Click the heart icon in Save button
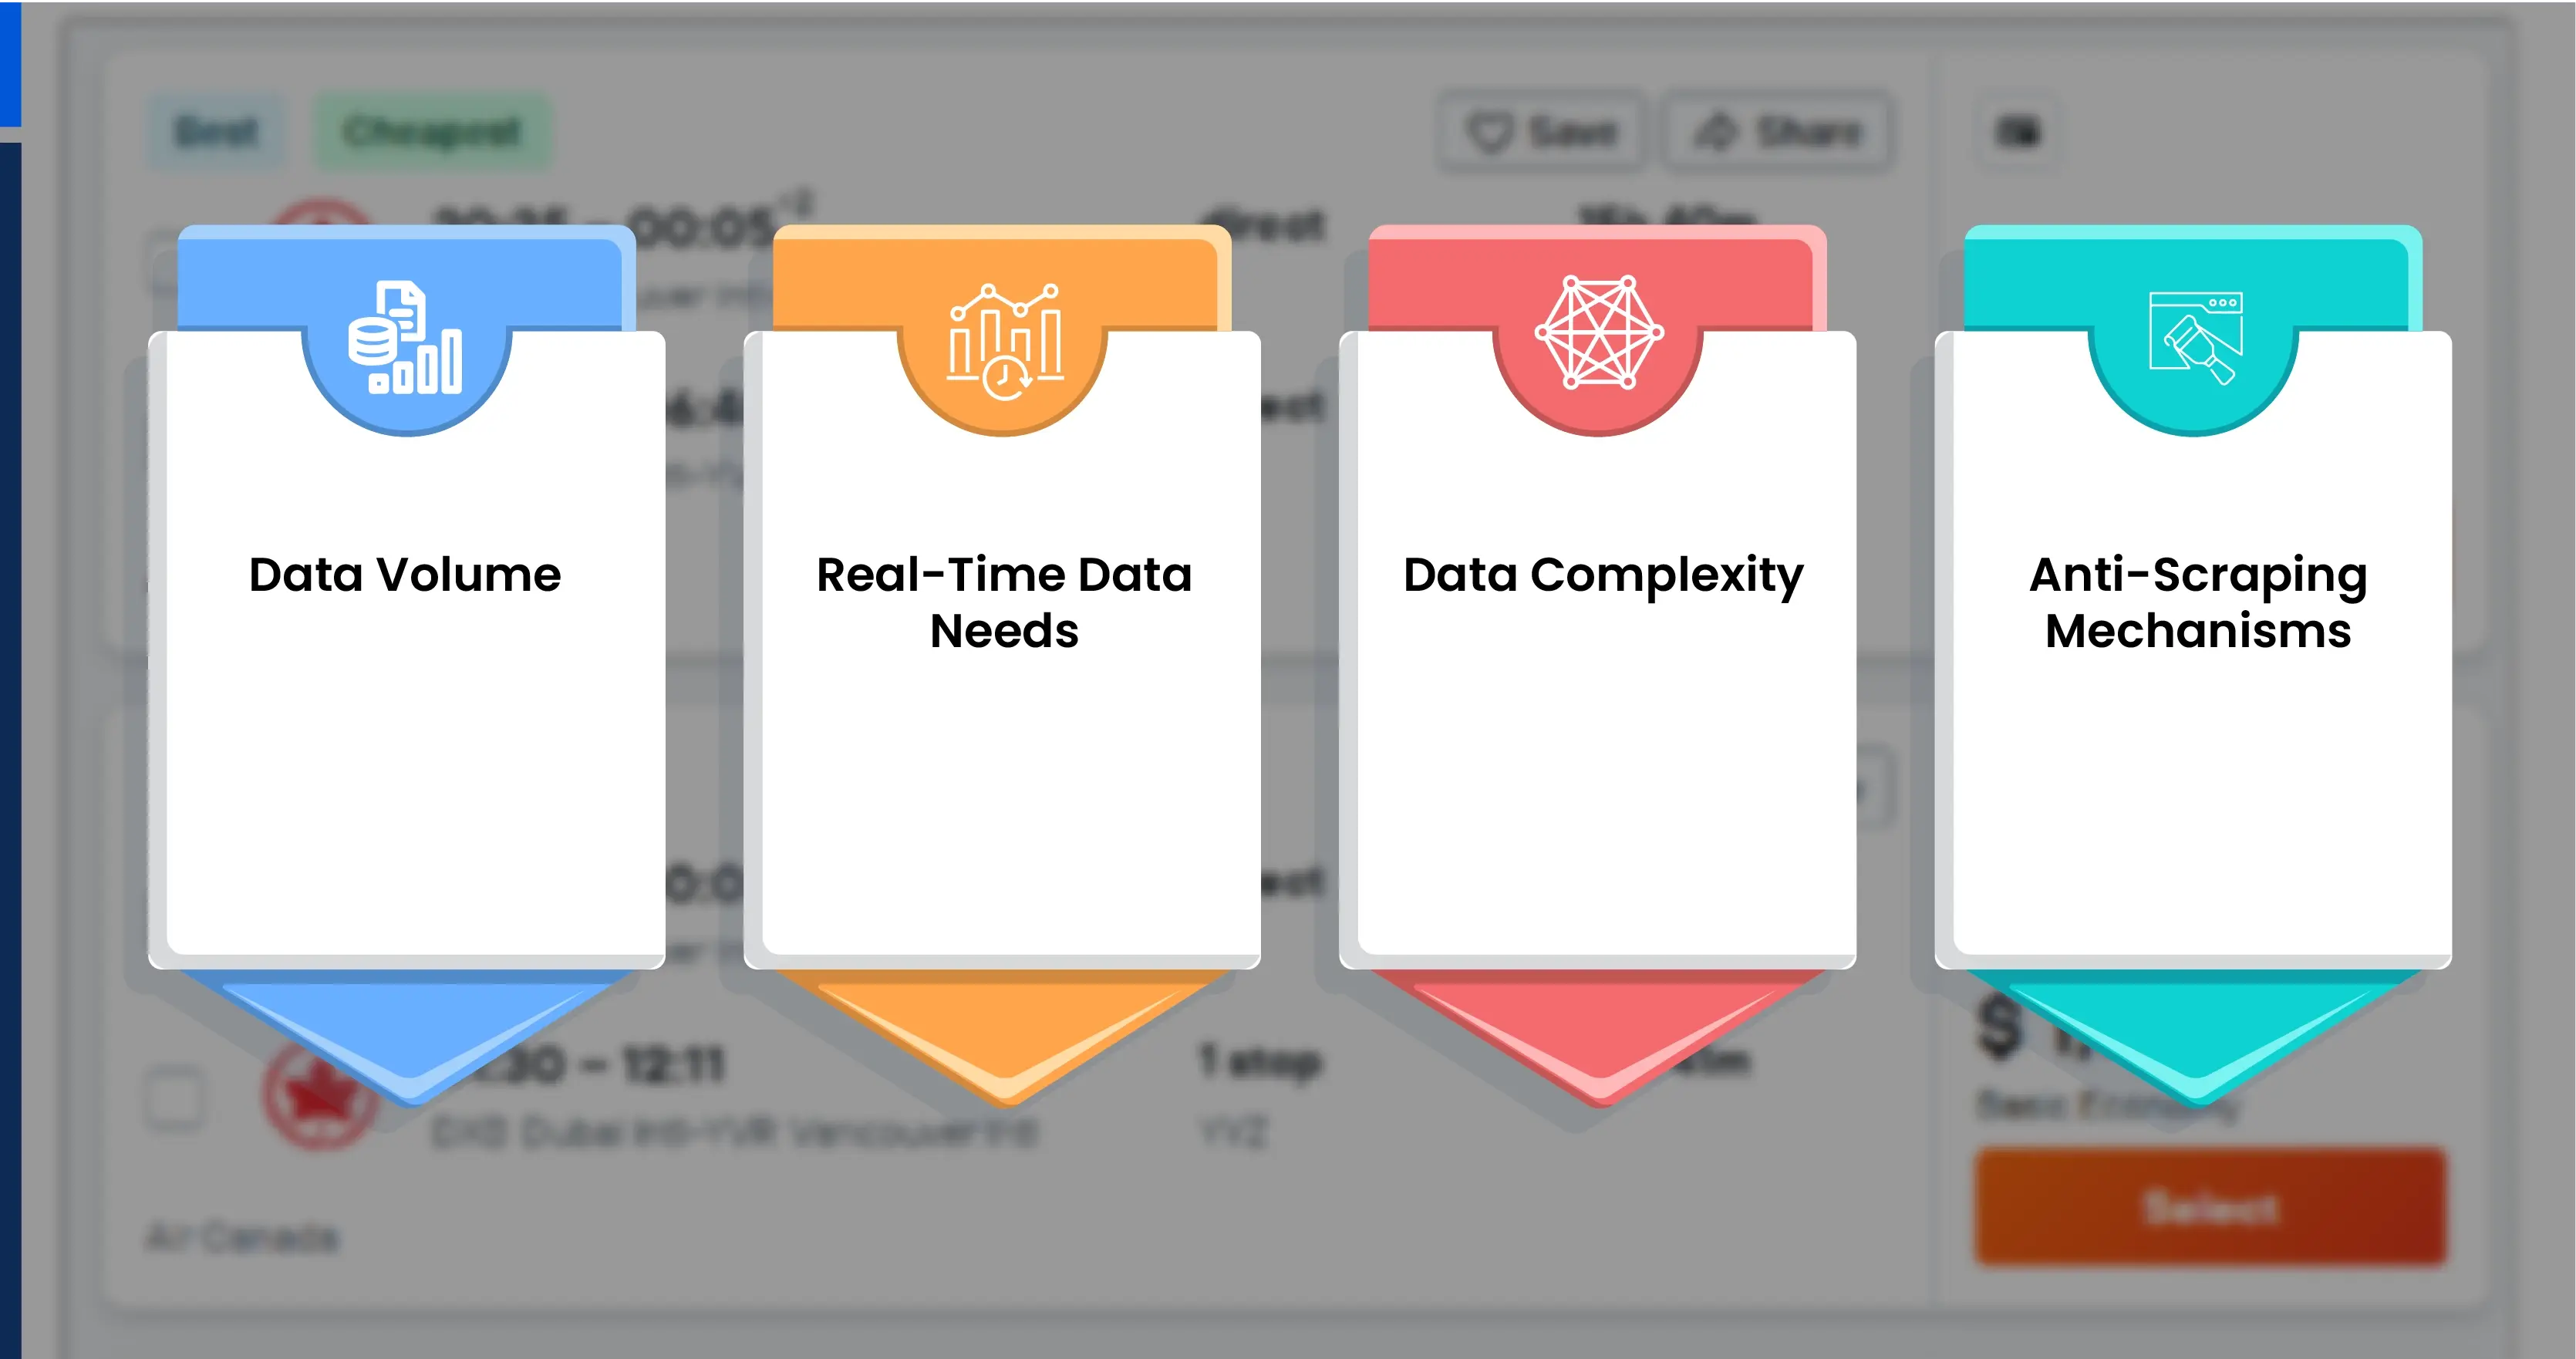 click(1490, 132)
